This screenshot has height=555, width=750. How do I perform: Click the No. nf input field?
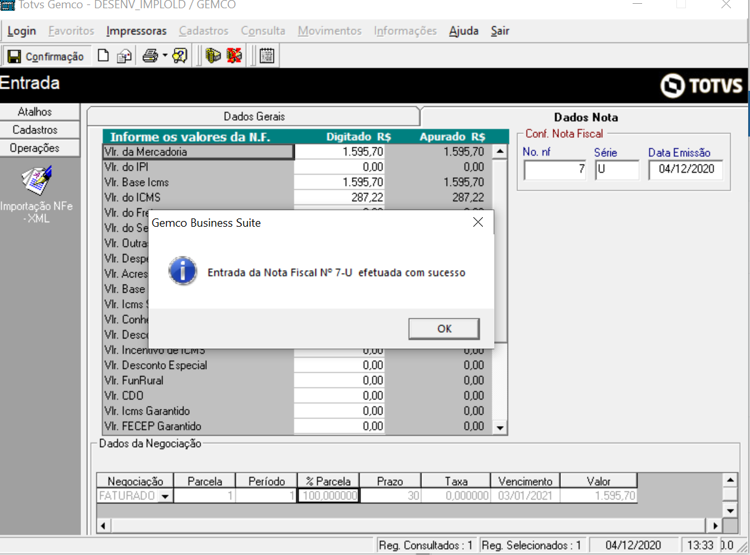point(555,170)
